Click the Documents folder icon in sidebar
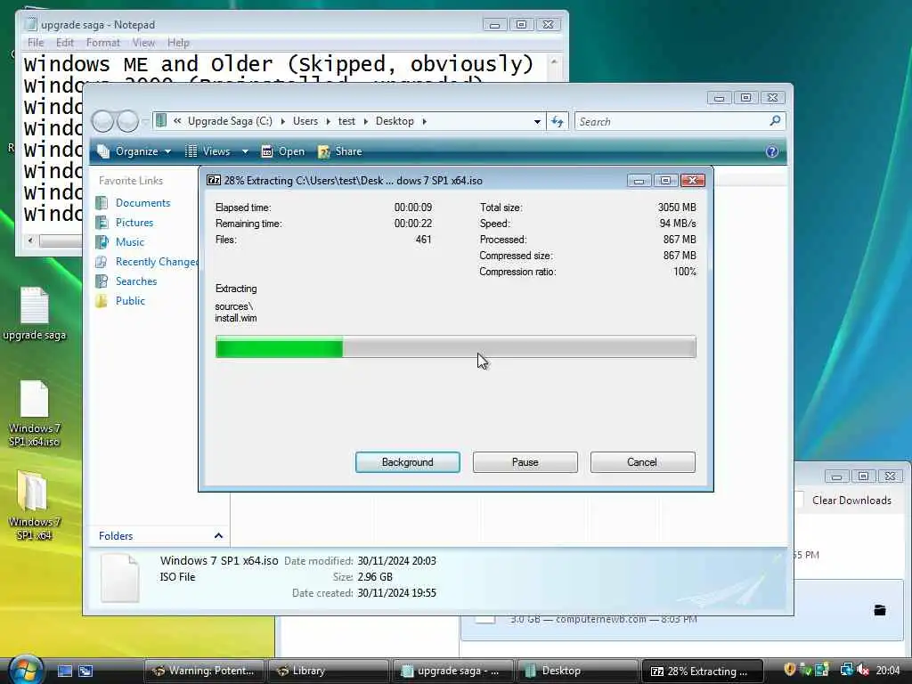The width and height of the screenshot is (912, 684). point(102,203)
